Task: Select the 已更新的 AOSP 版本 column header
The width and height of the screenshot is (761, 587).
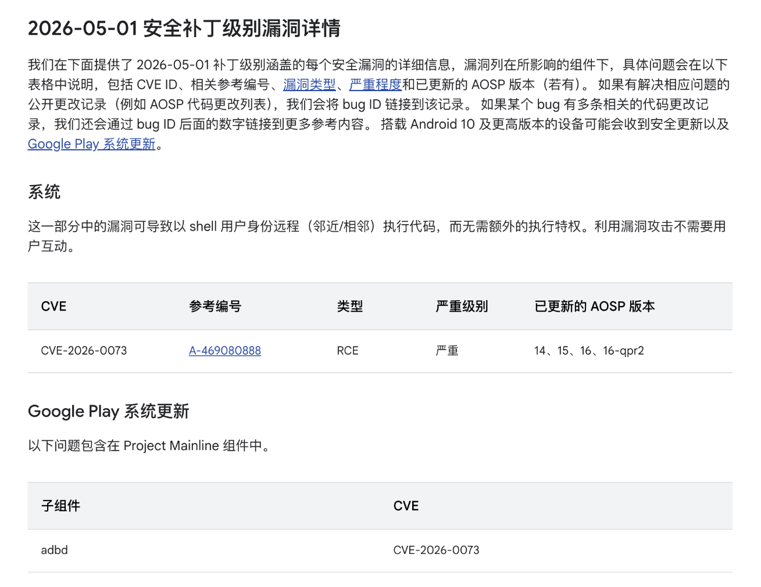Action: (595, 307)
